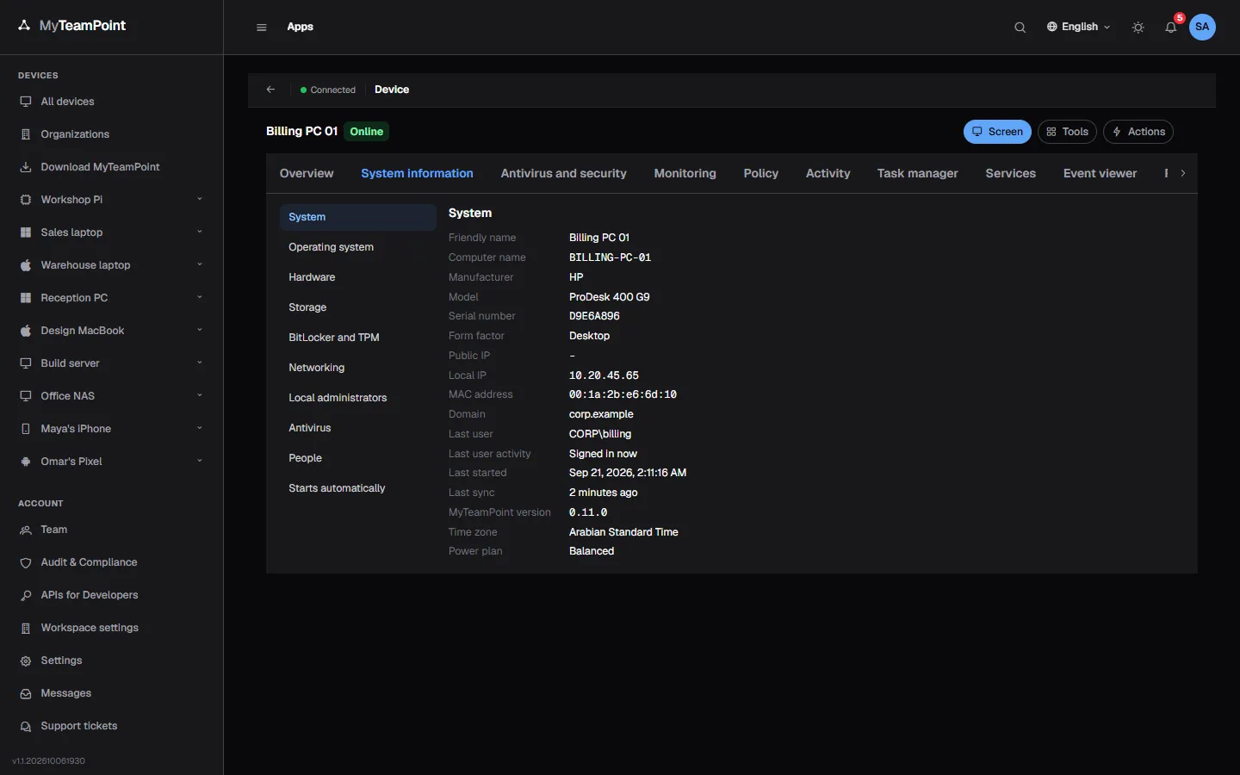1240x775 pixels.
Task: Expand Reception PC chevron
Action: point(200,297)
